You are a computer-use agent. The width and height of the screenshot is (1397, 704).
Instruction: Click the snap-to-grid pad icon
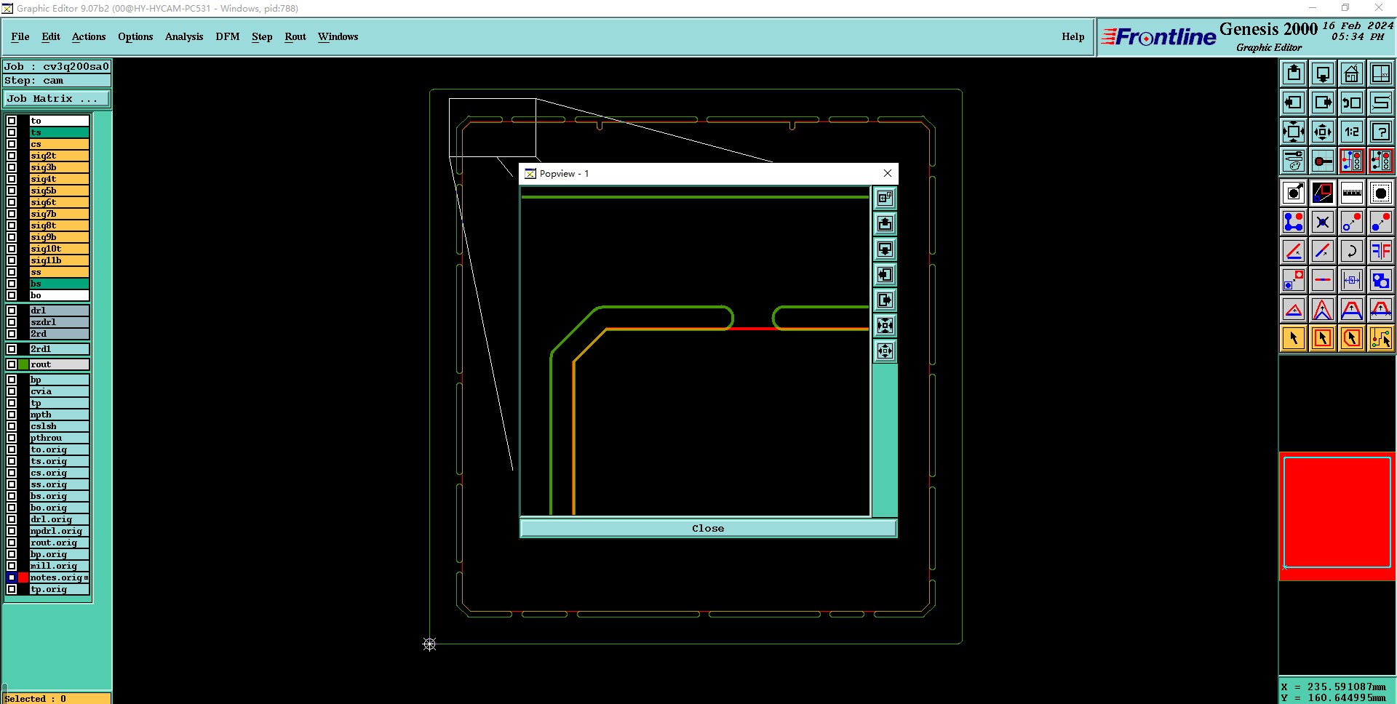(x=1323, y=161)
